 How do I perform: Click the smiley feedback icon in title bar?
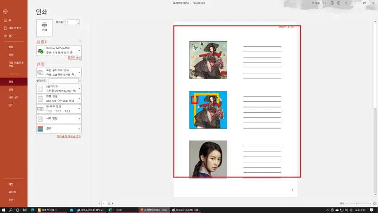coord(332,3)
